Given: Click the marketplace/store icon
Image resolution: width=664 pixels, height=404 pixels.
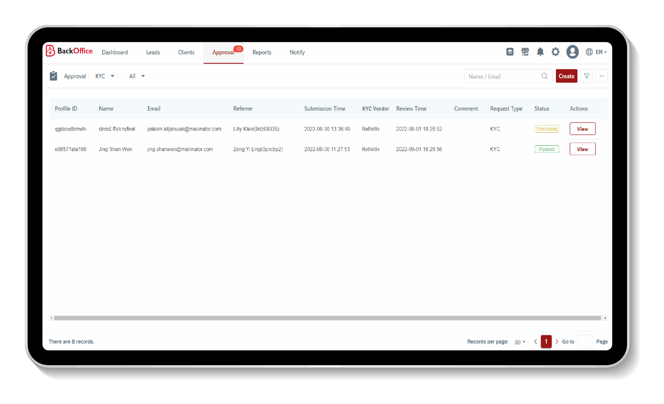Looking at the screenshot, I should click(x=525, y=52).
